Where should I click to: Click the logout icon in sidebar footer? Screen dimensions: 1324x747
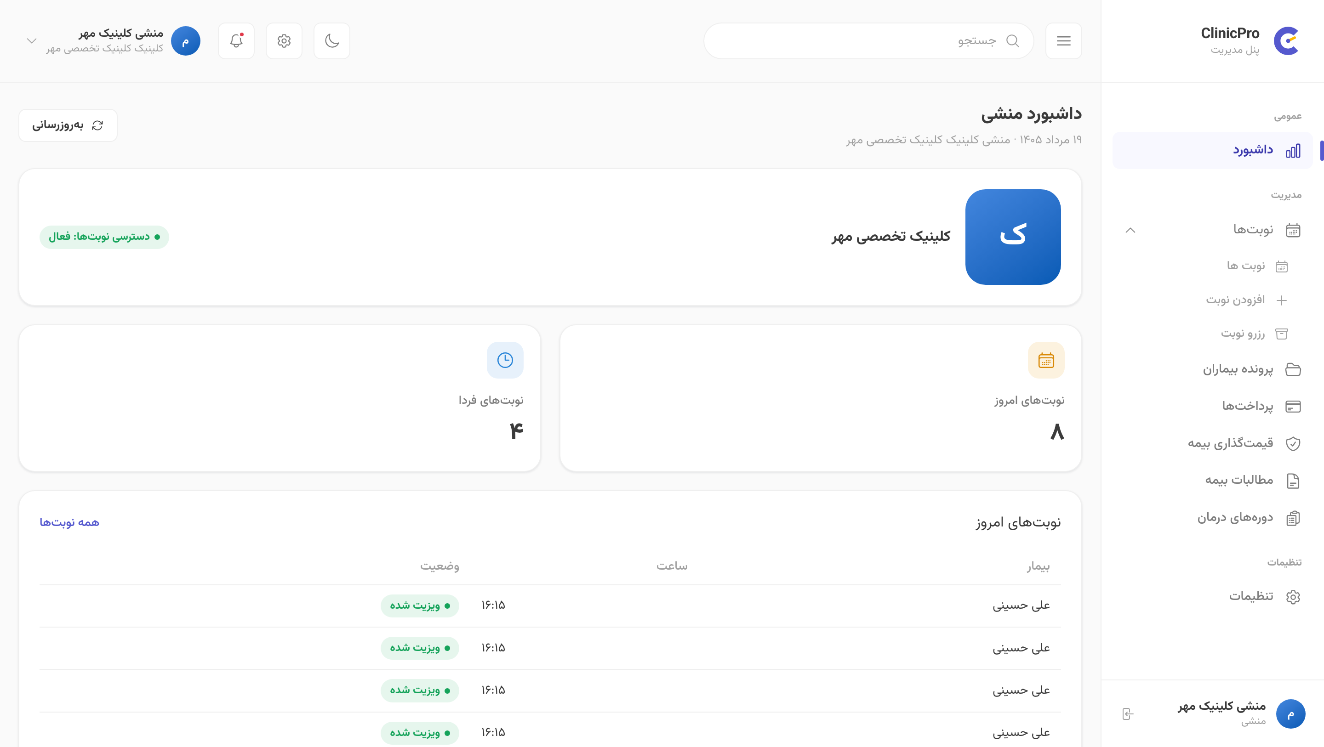[1128, 713]
